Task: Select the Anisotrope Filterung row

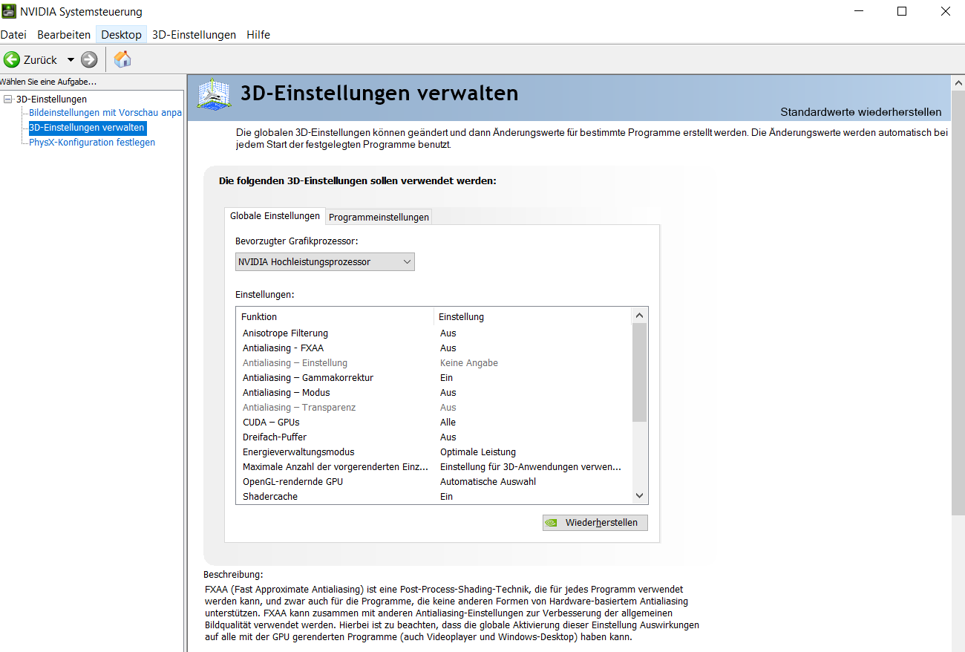Action: pos(434,333)
